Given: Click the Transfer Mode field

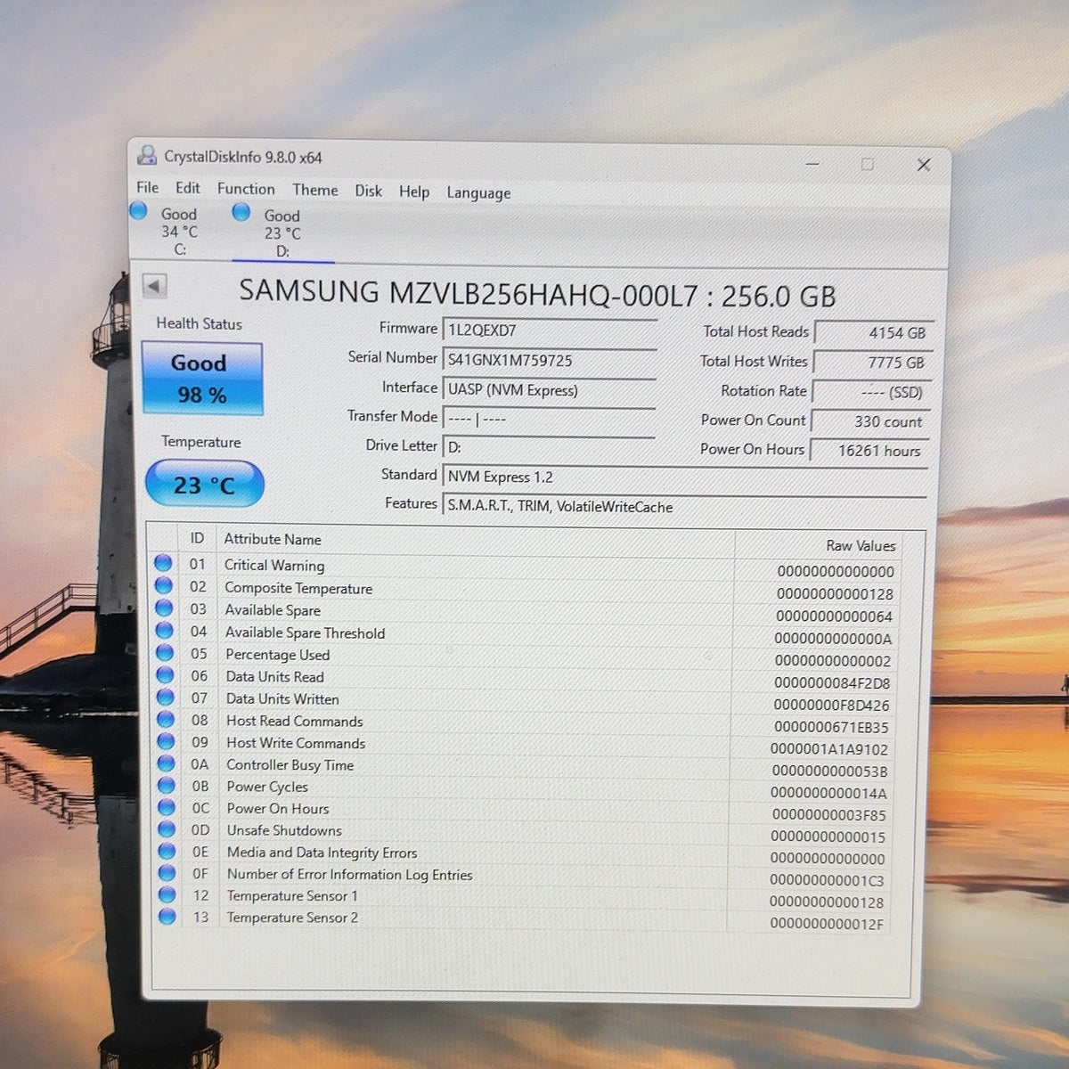Looking at the screenshot, I should coord(549,419).
